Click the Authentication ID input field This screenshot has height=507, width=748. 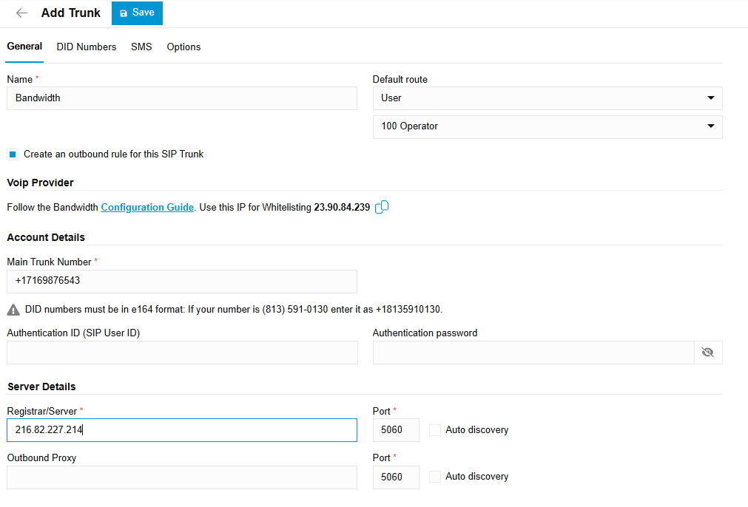tap(182, 353)
